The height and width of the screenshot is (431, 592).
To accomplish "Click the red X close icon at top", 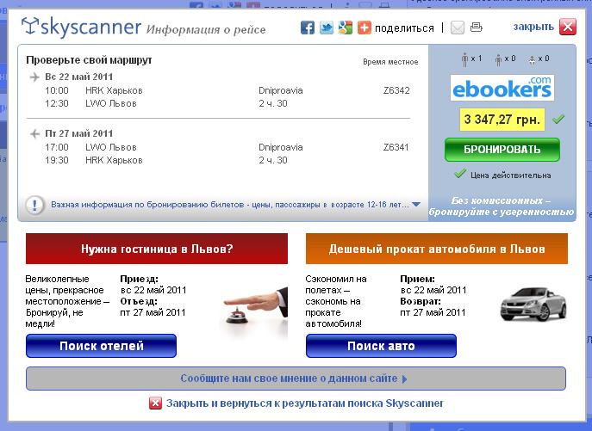I will (567, 27).
